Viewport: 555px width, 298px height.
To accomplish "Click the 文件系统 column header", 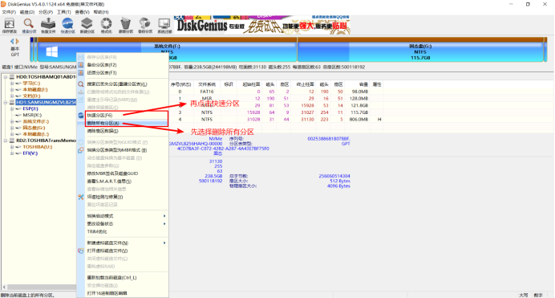I will (207, 84).
